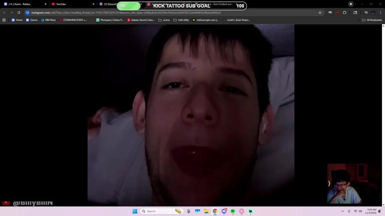Collapse the self-view video with the arrow
Viewport: 385px width, 216px height.
[329, 184]
